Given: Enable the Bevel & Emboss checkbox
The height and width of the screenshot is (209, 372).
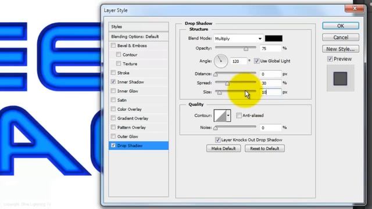Looking at the screenshot, I should pos(113,45).
